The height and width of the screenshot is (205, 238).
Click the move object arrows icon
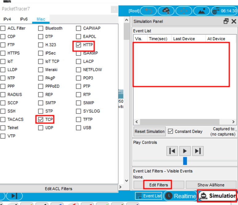point(184,11)
